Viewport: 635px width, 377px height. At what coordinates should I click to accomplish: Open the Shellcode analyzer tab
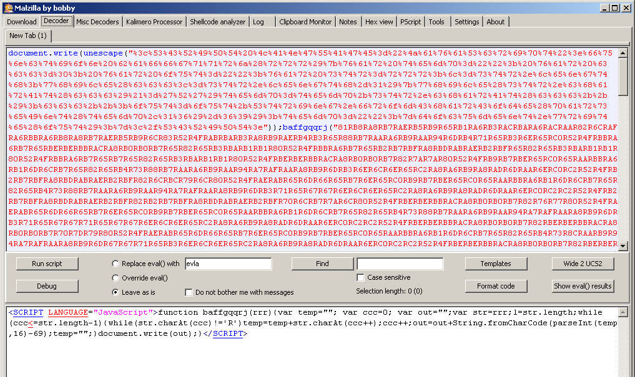(x=217, y=22)
